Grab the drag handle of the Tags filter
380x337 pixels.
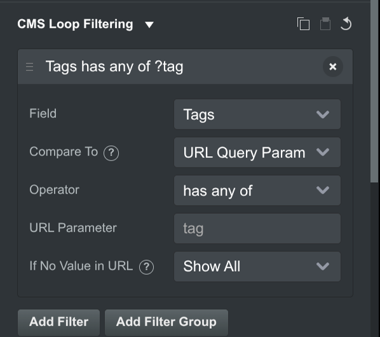30,67
